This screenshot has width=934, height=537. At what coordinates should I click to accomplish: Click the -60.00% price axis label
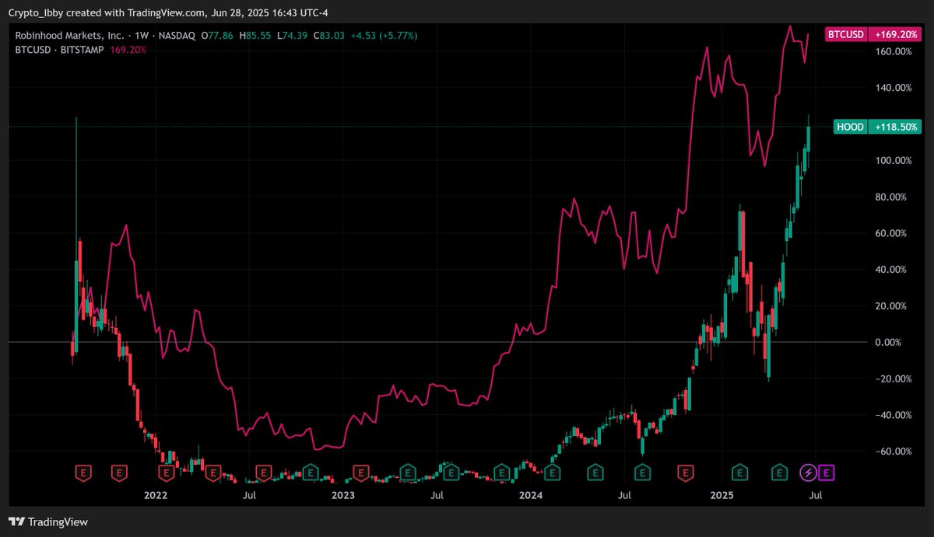coord(893,452)
